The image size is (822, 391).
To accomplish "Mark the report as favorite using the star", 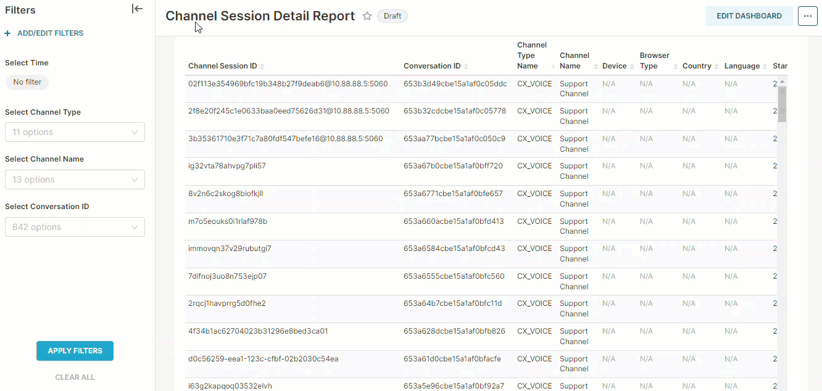I will [x=367, y=16].
